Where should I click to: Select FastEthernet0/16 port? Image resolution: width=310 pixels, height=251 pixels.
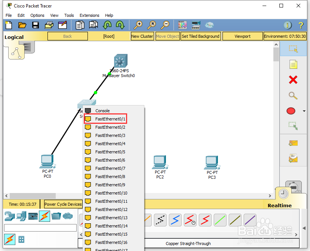(114, 242)
